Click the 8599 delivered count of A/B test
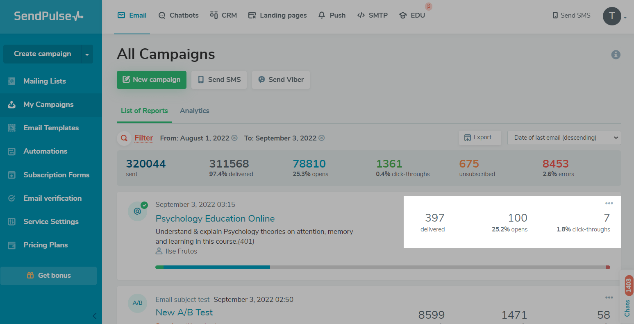 click(432, 315)
